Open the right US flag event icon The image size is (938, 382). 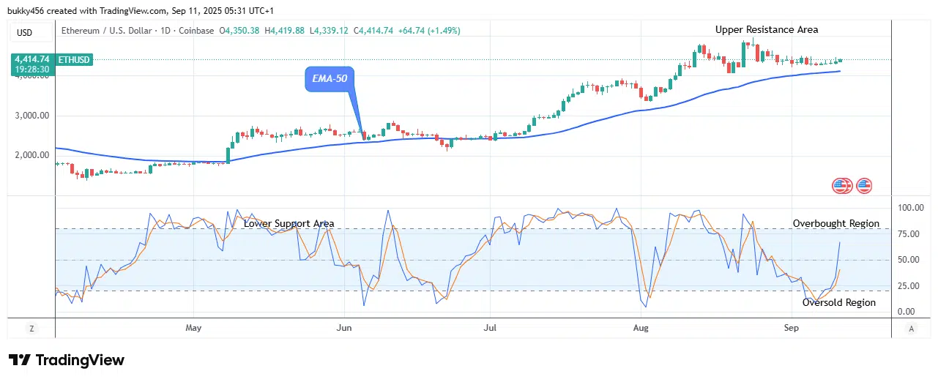(x=864, y=186)
